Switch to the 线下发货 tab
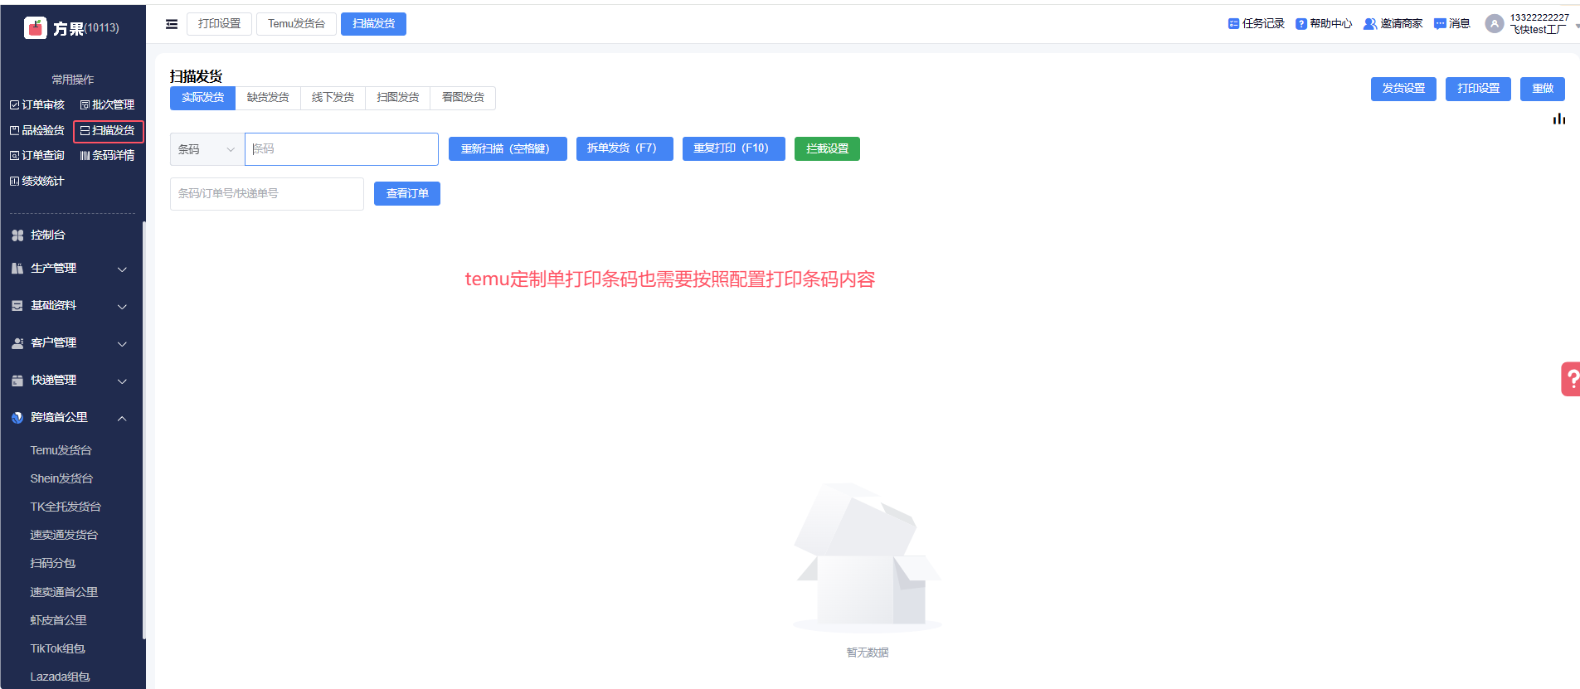1580x689 pixels. pos(333,98)
